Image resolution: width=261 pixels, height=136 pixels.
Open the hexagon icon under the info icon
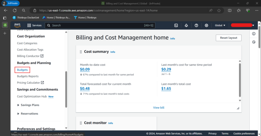254,42
